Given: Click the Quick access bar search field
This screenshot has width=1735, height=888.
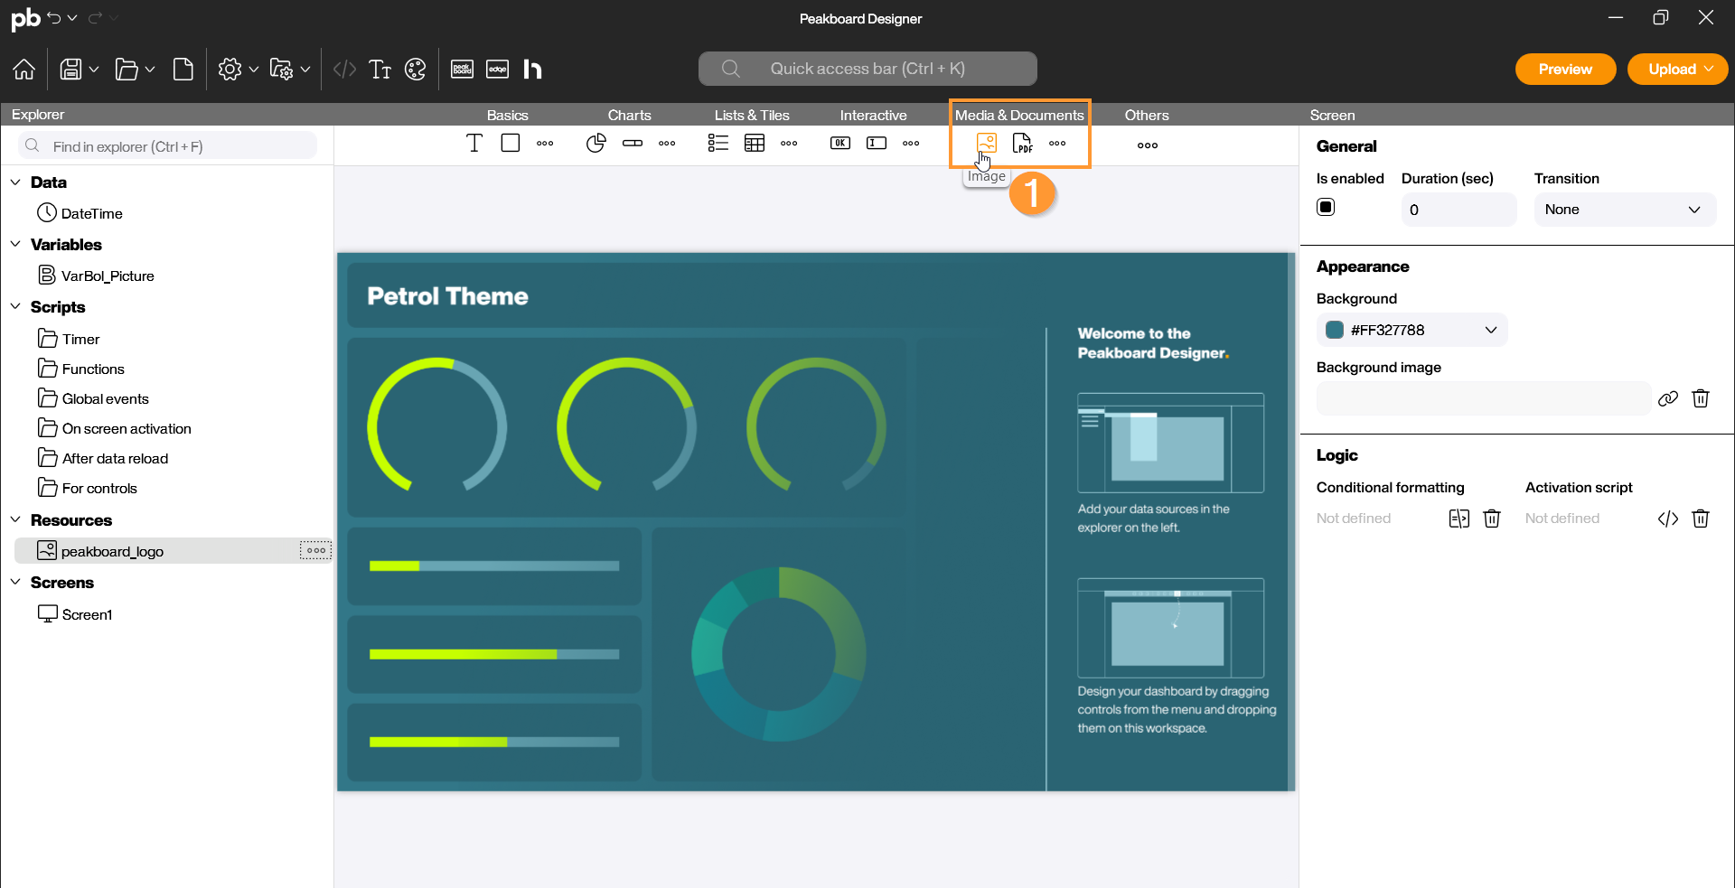Looking at the screenshot, I should 867,69.
